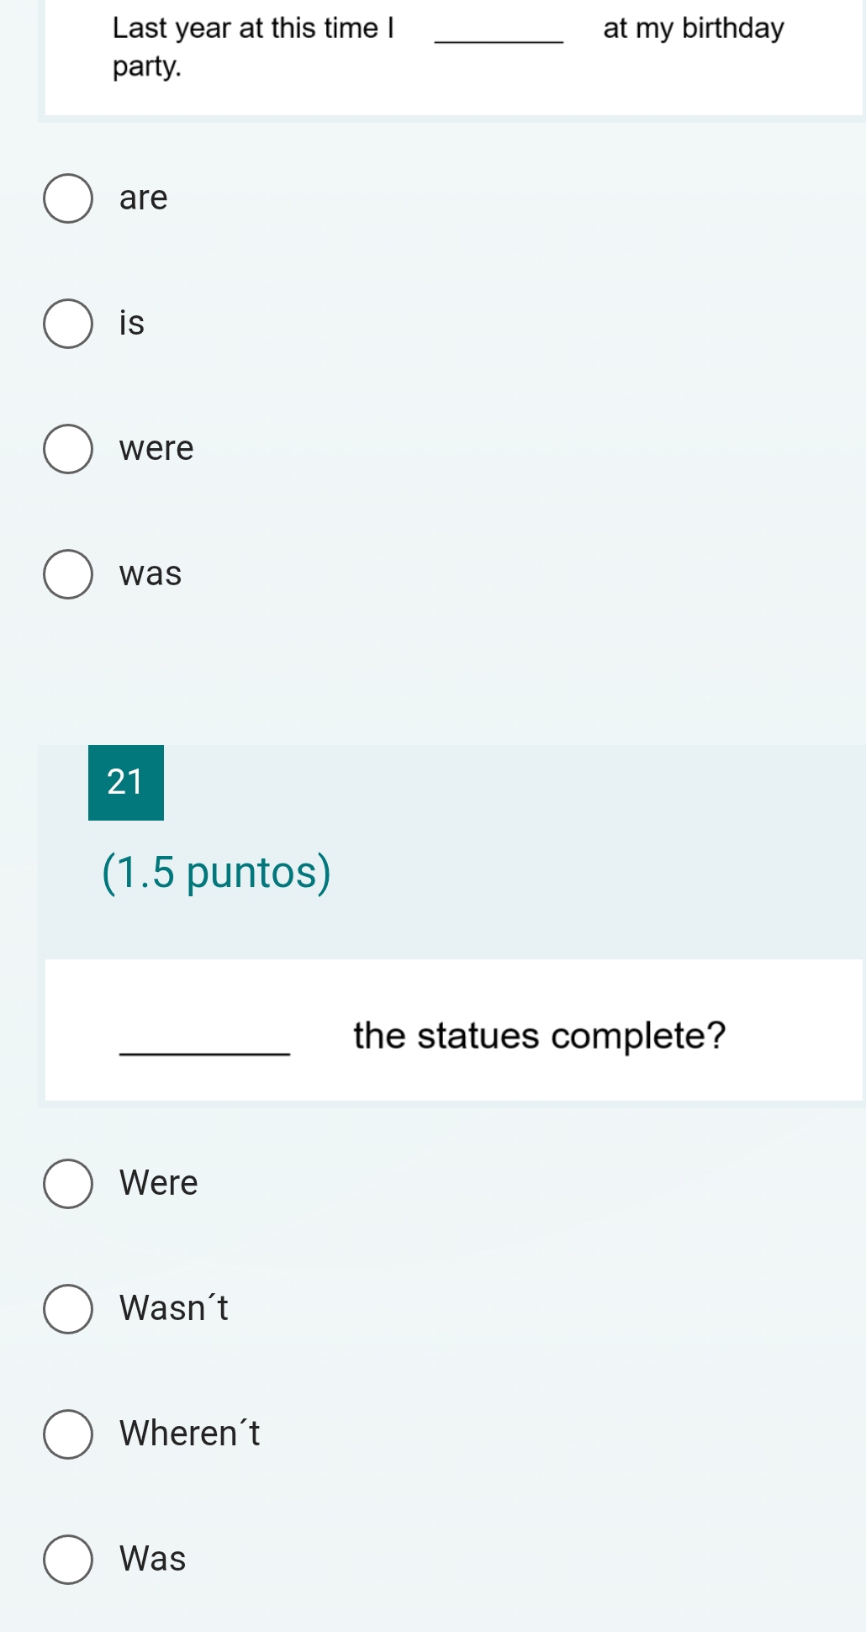Choose capitalized 'Was' radio circle in question 21
866x1632 pixels.
click(x=68, y=1560)
